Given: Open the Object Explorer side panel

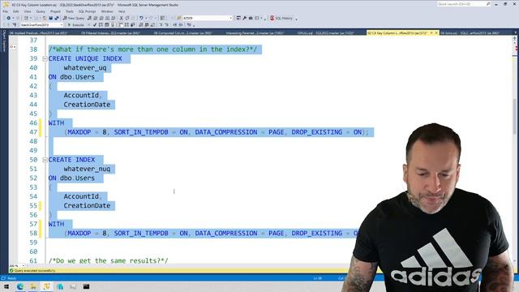Looking at the screenshot, I should coord(4,41).
